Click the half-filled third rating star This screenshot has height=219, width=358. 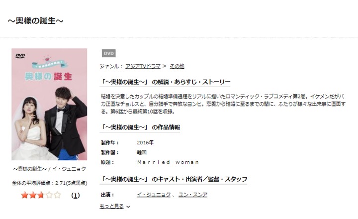41,195
